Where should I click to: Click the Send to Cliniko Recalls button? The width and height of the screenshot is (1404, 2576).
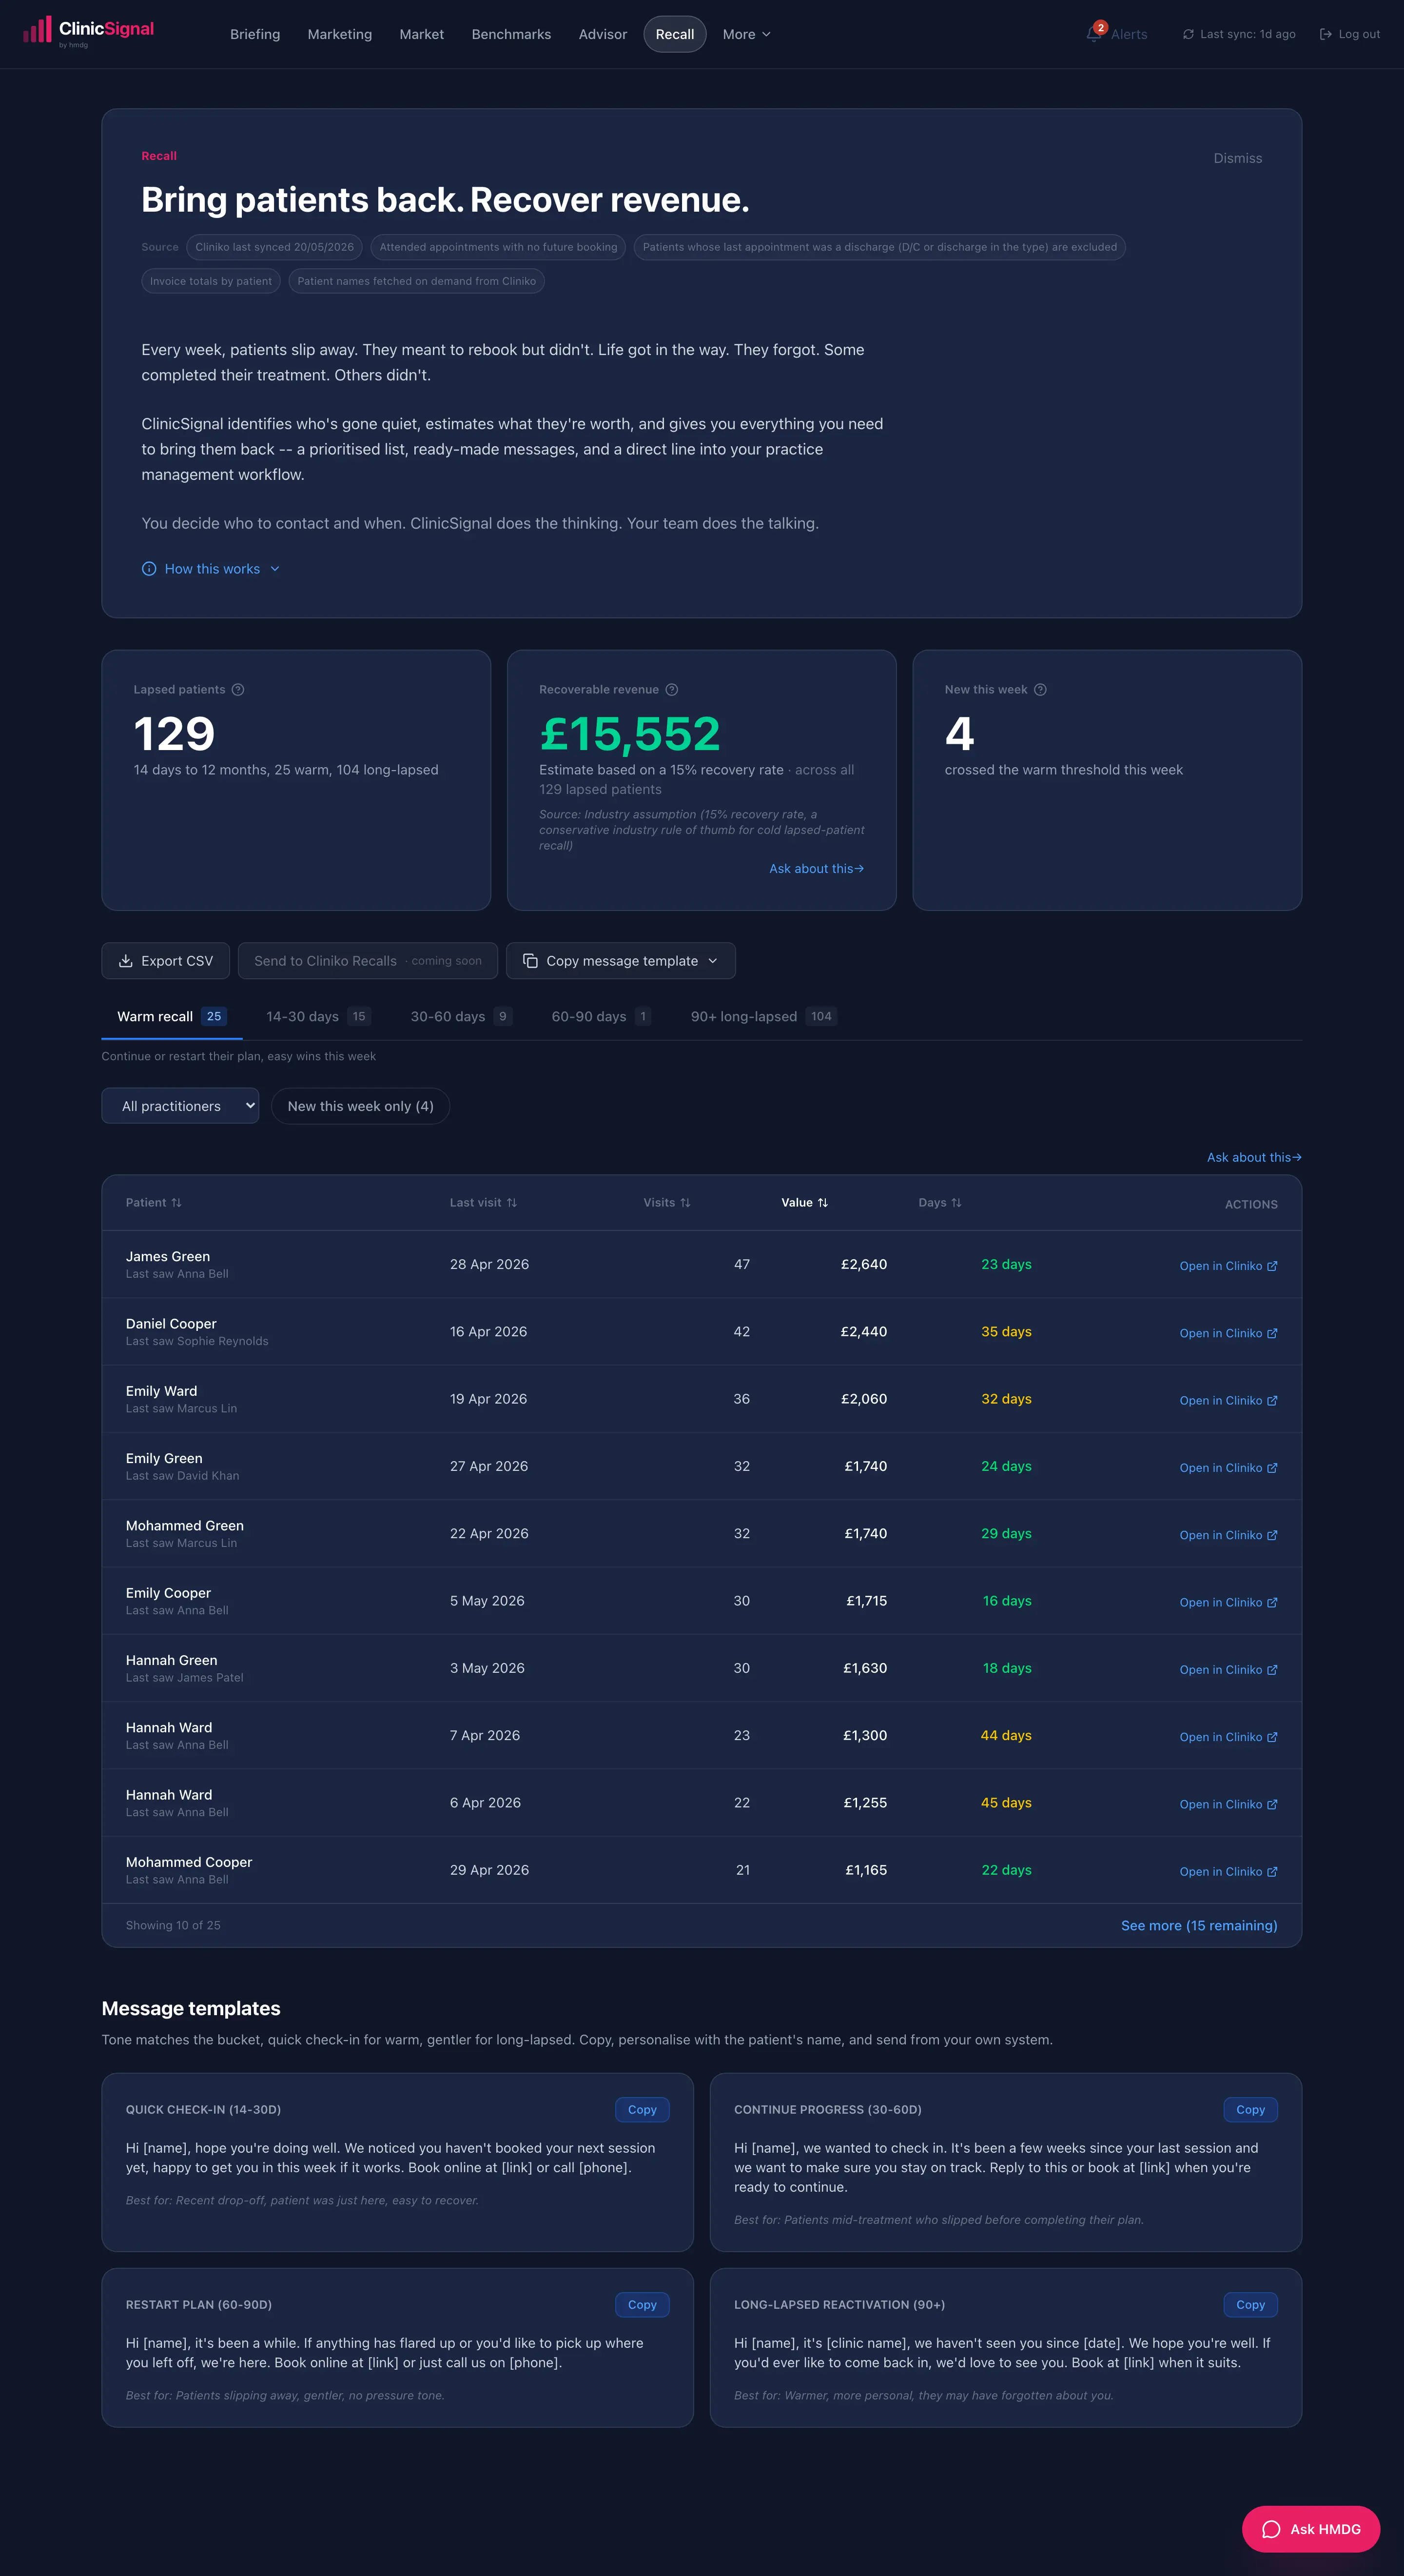(368, 961)
